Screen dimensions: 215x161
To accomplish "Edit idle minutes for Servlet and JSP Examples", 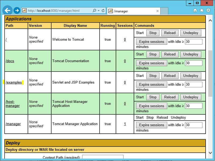I will 194,84.
